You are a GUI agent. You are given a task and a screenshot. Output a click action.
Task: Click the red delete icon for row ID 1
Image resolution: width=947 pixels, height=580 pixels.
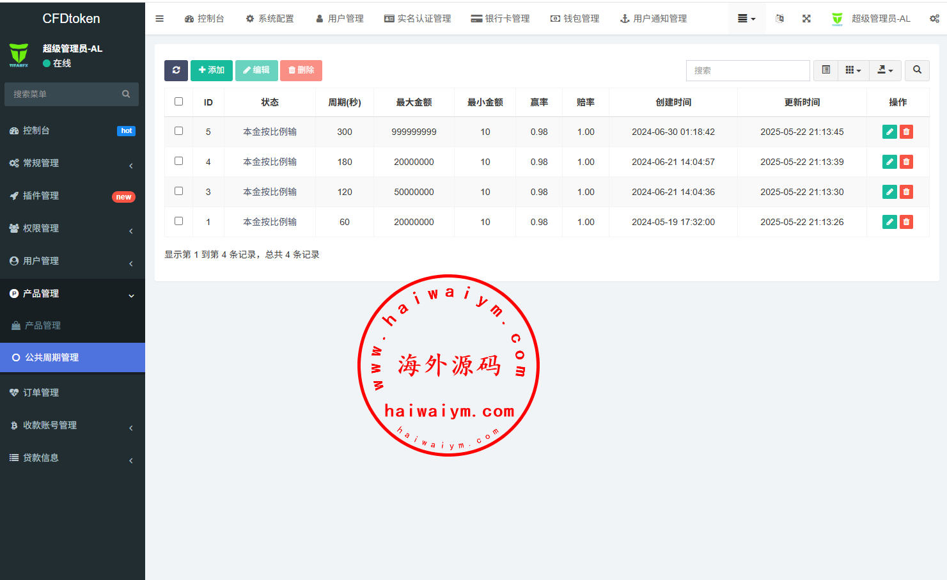click(906, 222)
